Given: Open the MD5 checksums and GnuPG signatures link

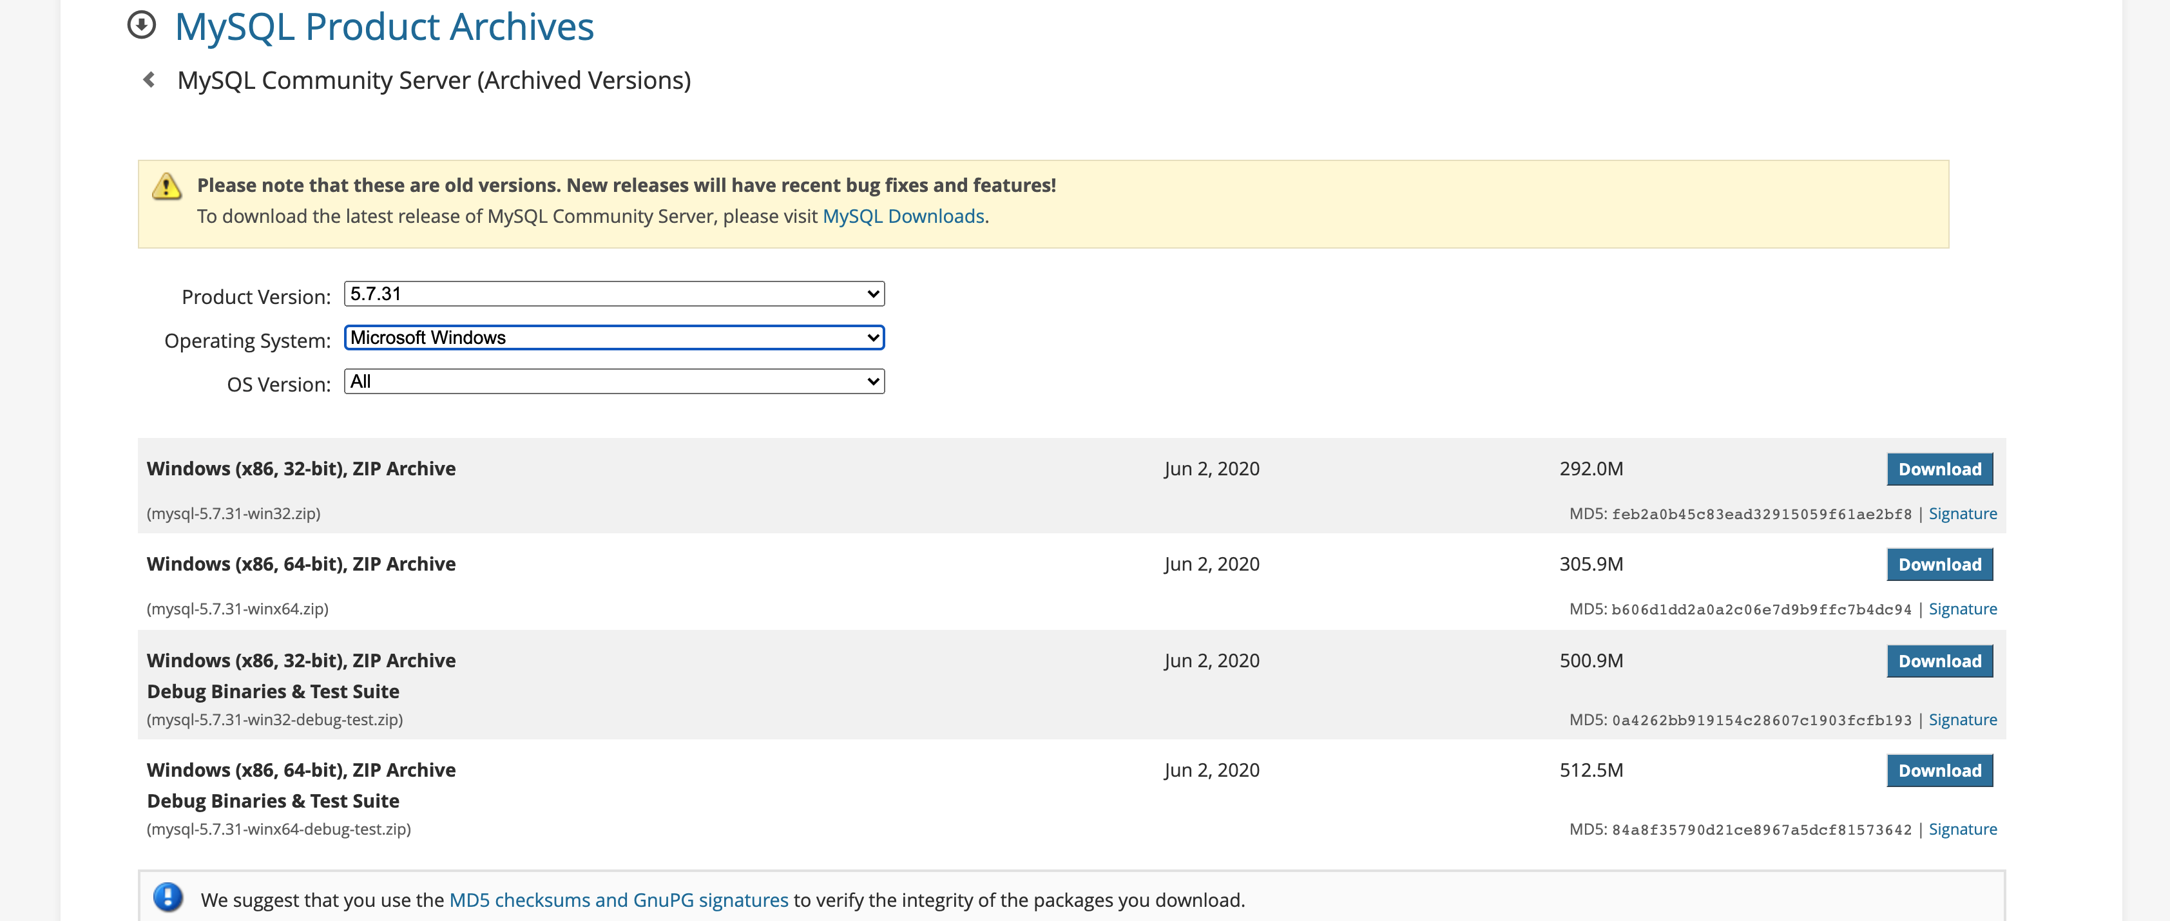Looking at the screenshot, I should coord(619,900).
